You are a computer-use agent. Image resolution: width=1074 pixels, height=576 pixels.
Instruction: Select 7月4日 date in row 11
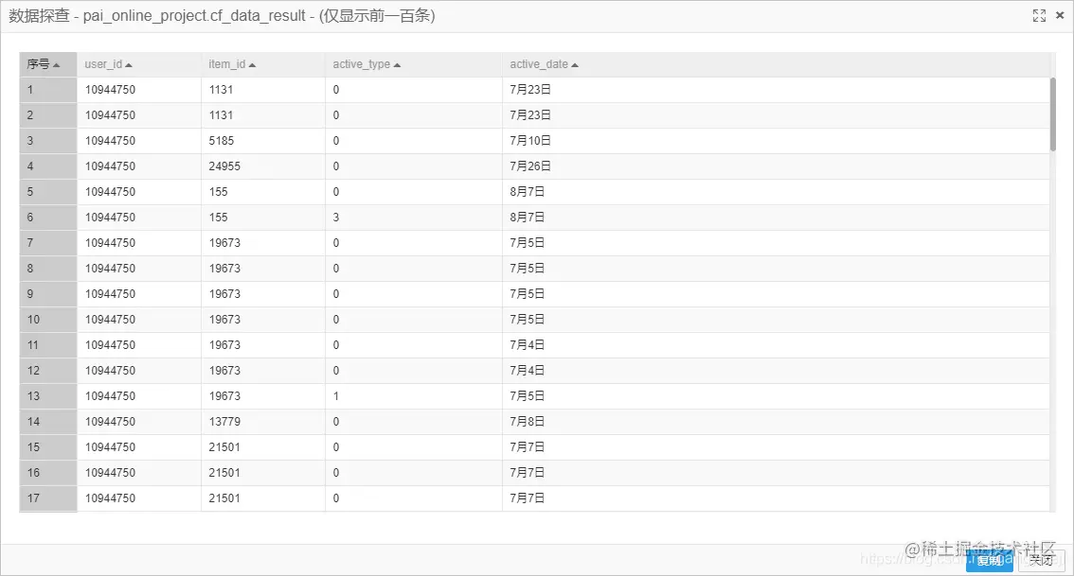click(776, 345)
